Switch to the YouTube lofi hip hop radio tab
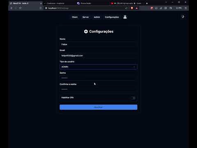 click(126, 3)
